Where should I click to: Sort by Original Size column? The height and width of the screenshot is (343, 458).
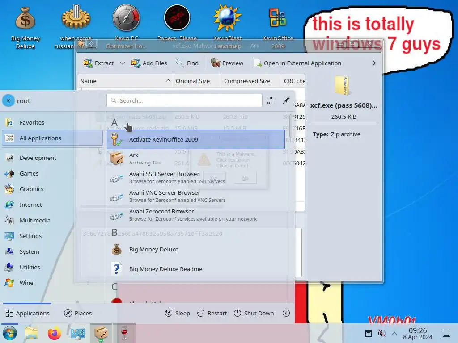(197, 81)
